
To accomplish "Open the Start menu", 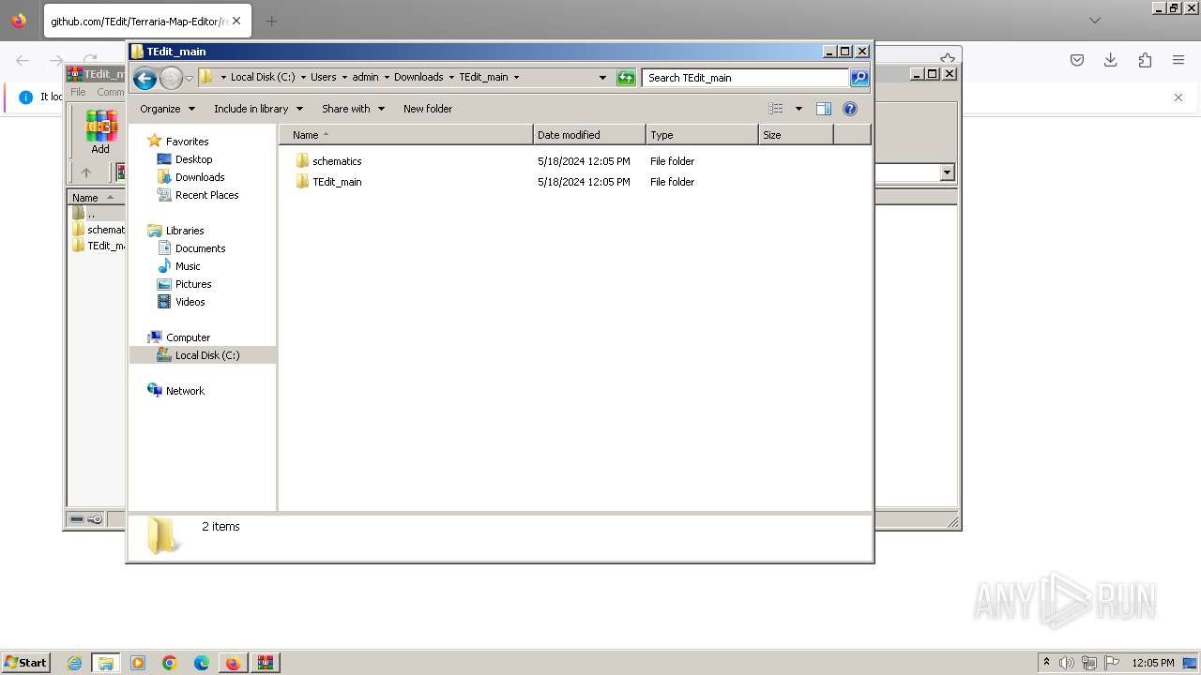I will click(26, 663).
